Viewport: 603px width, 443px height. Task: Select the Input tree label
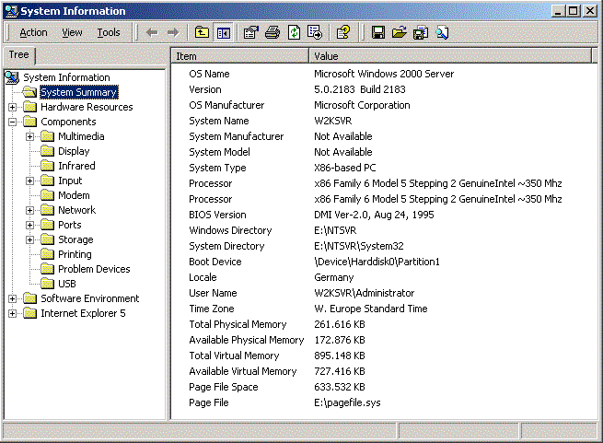[x=70, y=181]
